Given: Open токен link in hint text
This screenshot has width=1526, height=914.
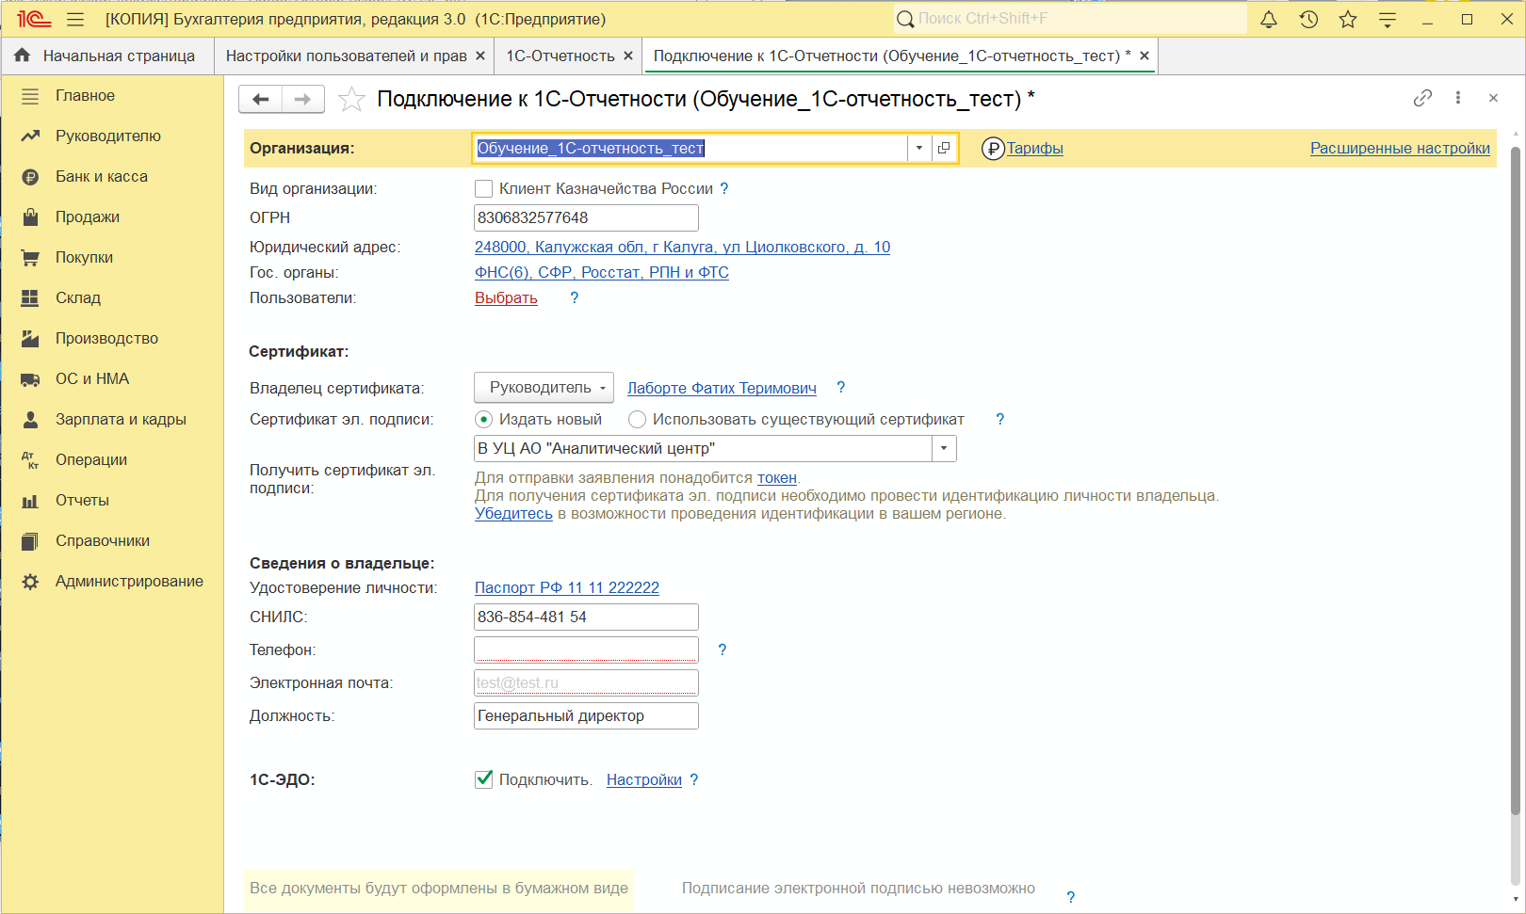Looking at the screenshot, I should (x=777, y=477).
